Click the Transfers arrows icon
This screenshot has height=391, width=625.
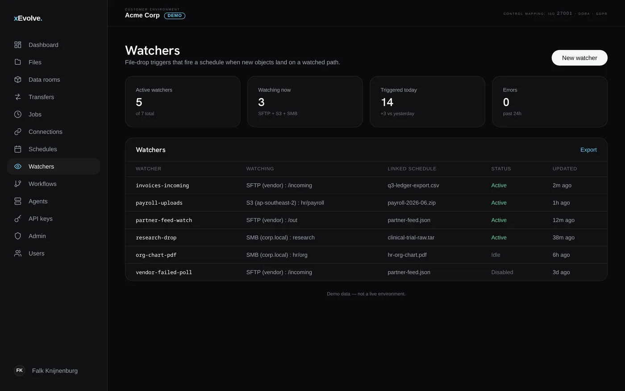[x=18, y=97]
